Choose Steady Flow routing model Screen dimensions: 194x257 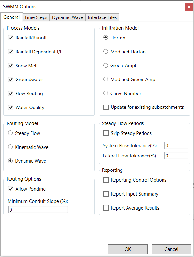(x=10, y=133)
